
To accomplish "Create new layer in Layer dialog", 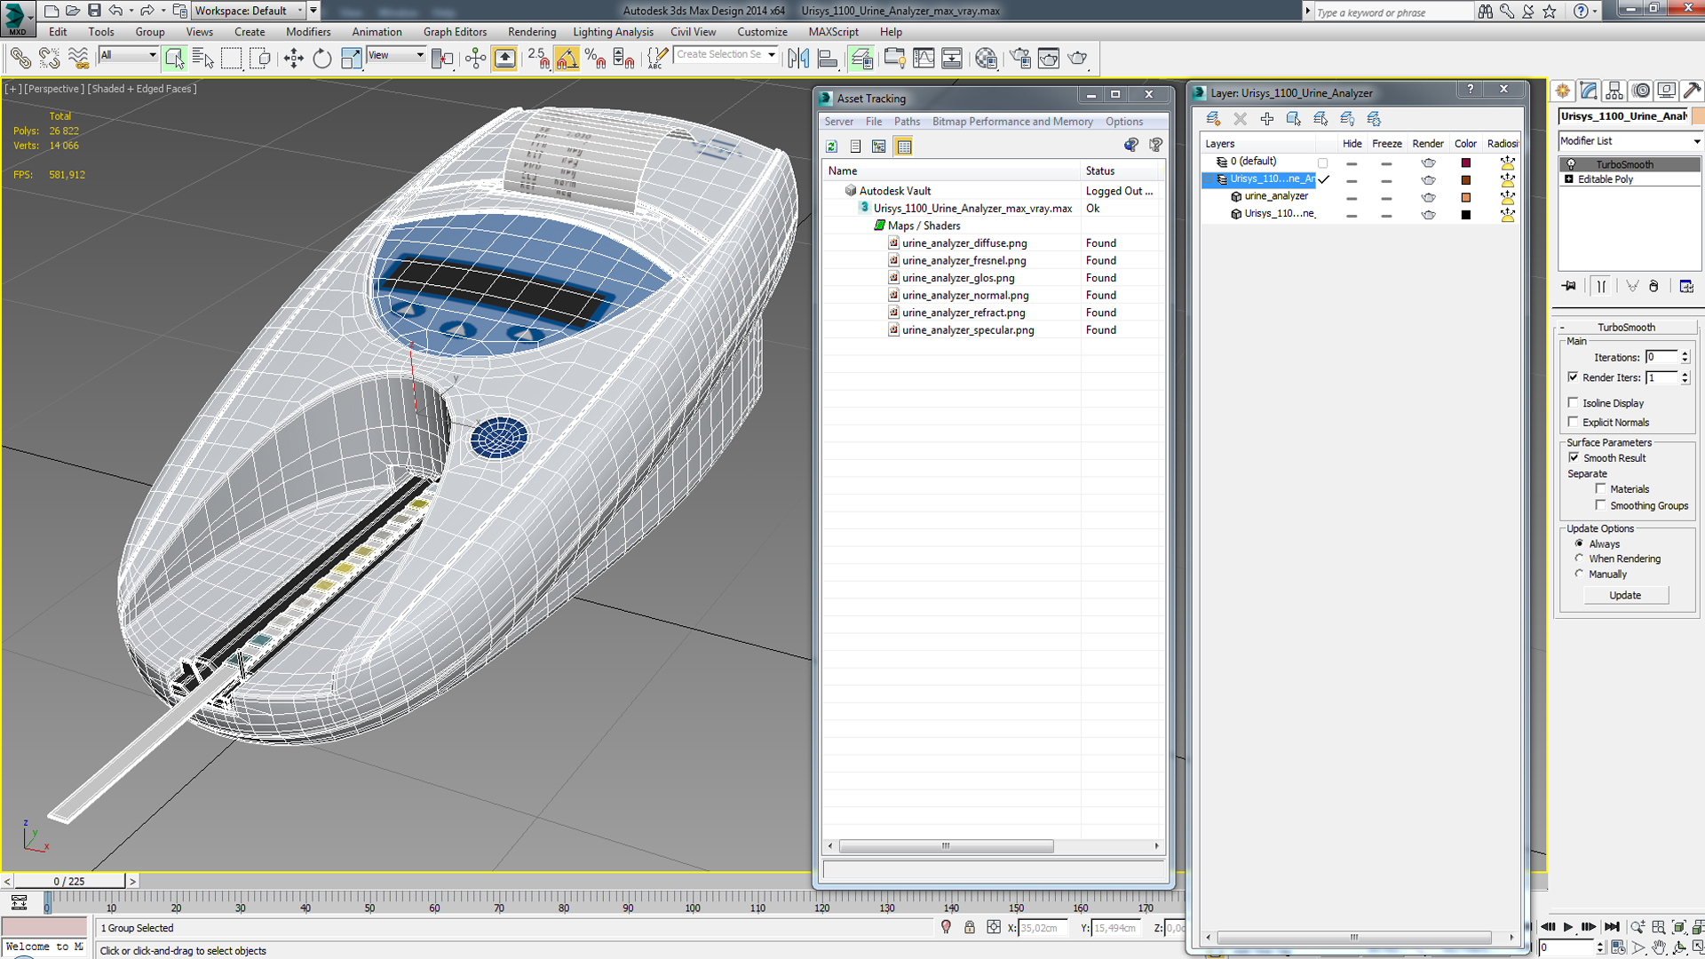I will point(1213,118).
